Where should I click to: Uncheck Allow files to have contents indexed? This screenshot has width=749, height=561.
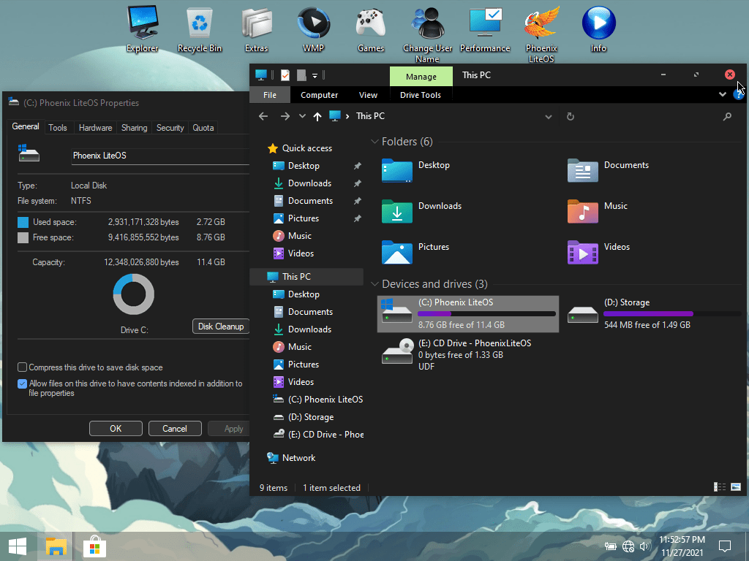(x=23, y=383)
